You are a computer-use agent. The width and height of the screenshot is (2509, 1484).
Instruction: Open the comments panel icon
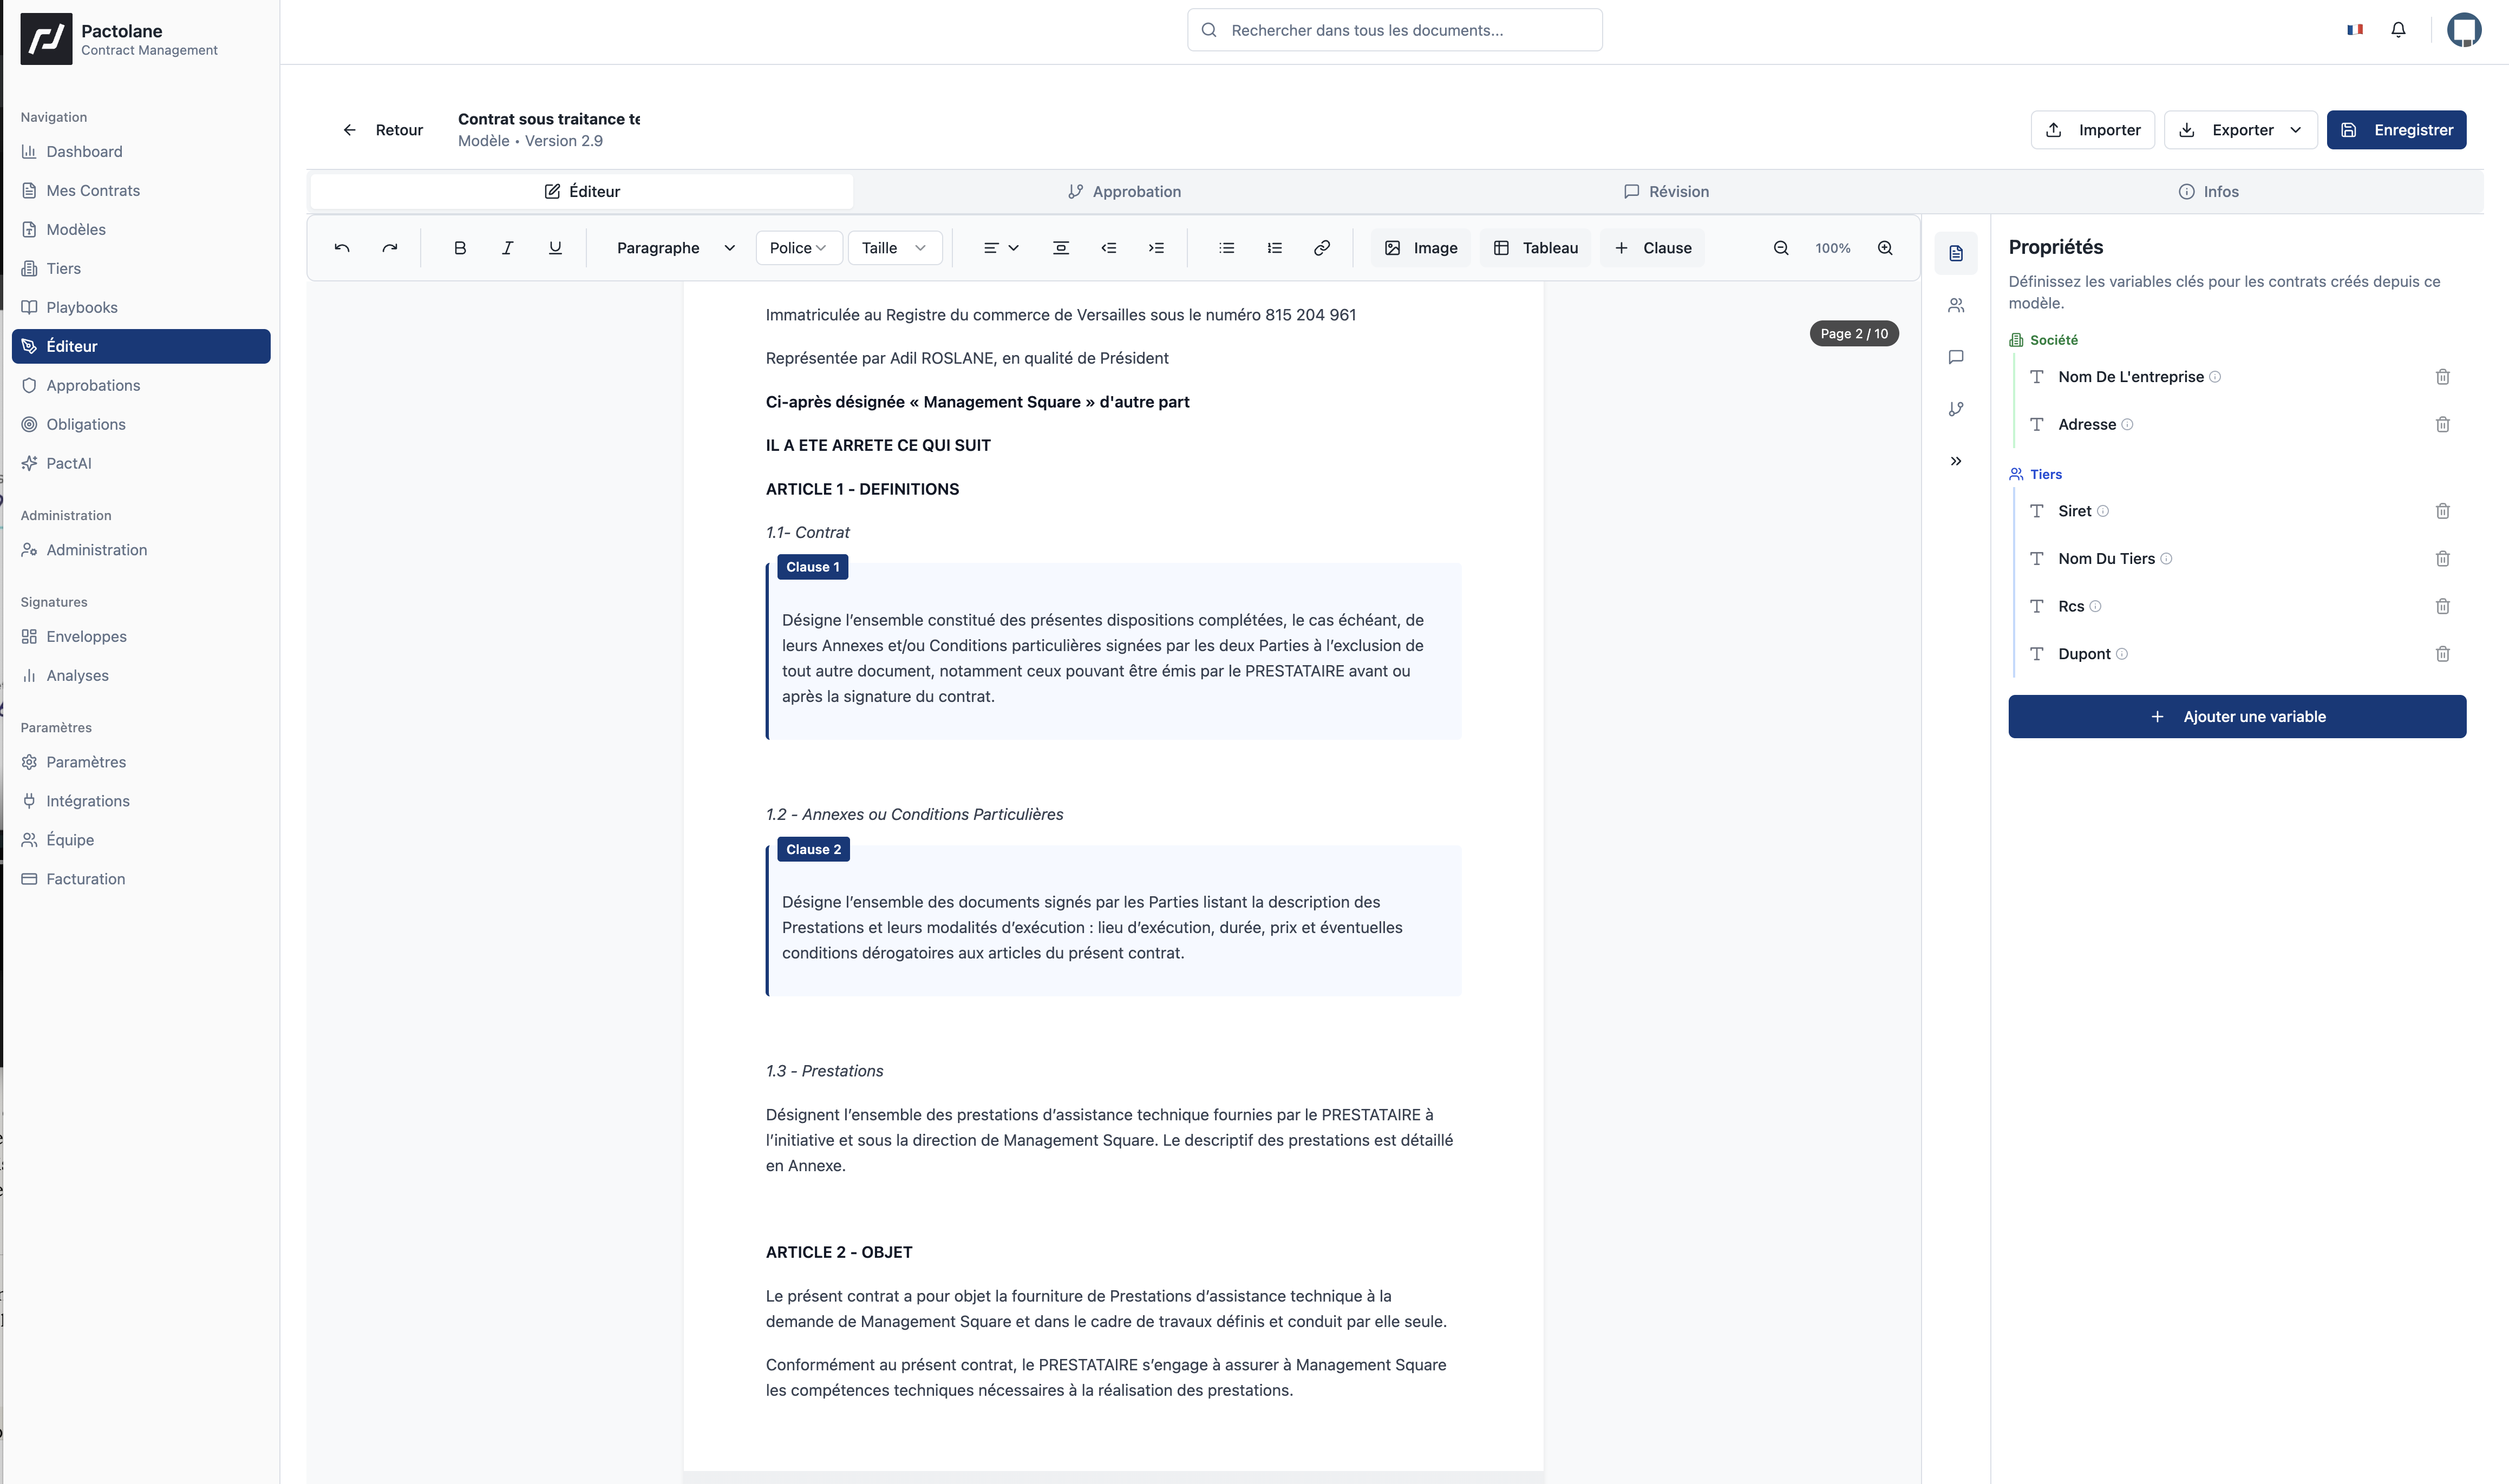tap(1956, 357)
